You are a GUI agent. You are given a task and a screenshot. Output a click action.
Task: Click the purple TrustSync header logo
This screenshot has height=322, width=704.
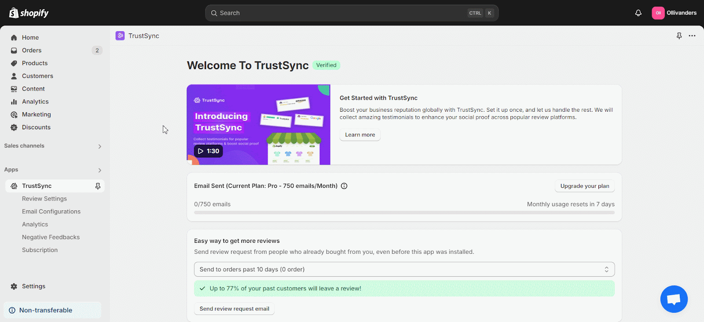coord(120,36)
